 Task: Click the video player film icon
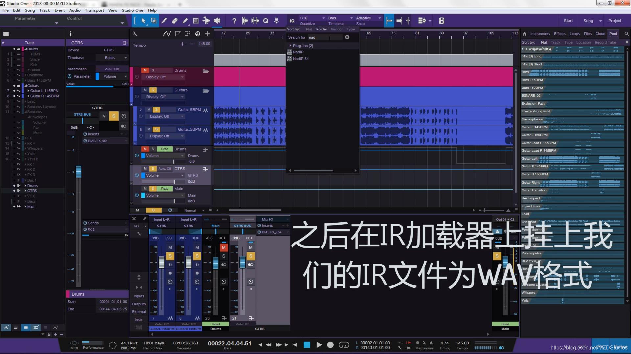tap(441, 21)
